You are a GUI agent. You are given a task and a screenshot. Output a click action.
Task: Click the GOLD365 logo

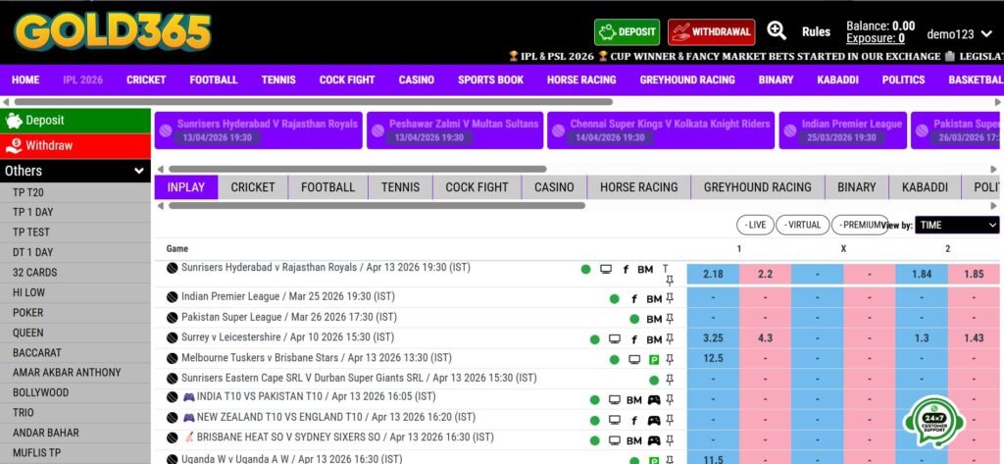pos(113,32)
